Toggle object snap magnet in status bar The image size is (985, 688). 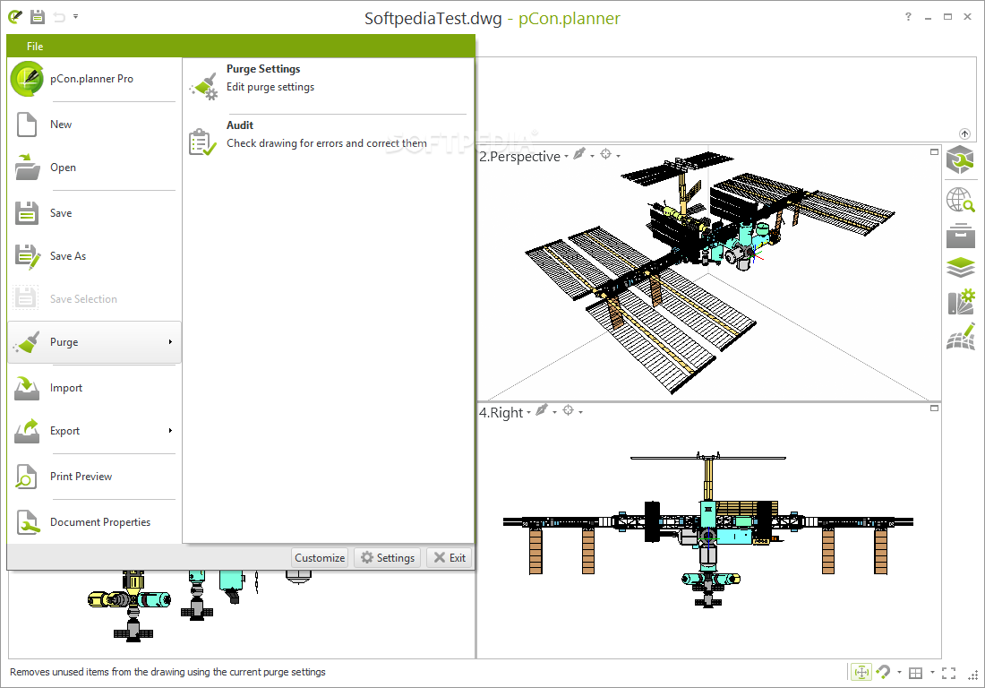click(883, 672)
